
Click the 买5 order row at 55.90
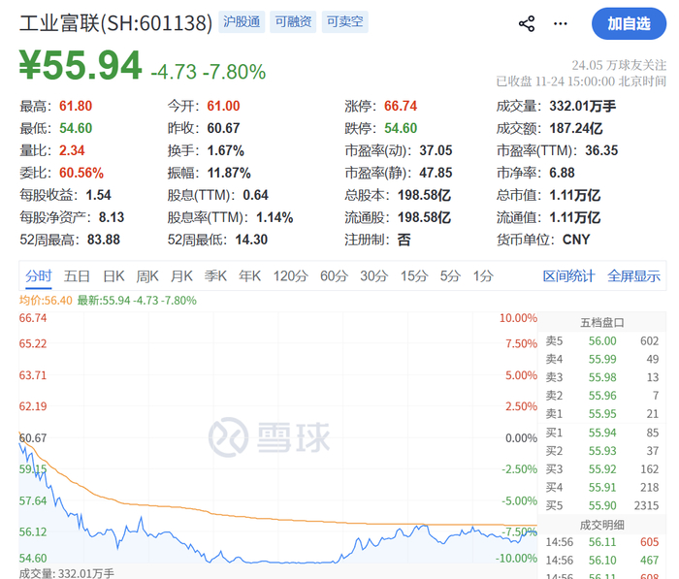pyautogui.click(x=602, y=505)
